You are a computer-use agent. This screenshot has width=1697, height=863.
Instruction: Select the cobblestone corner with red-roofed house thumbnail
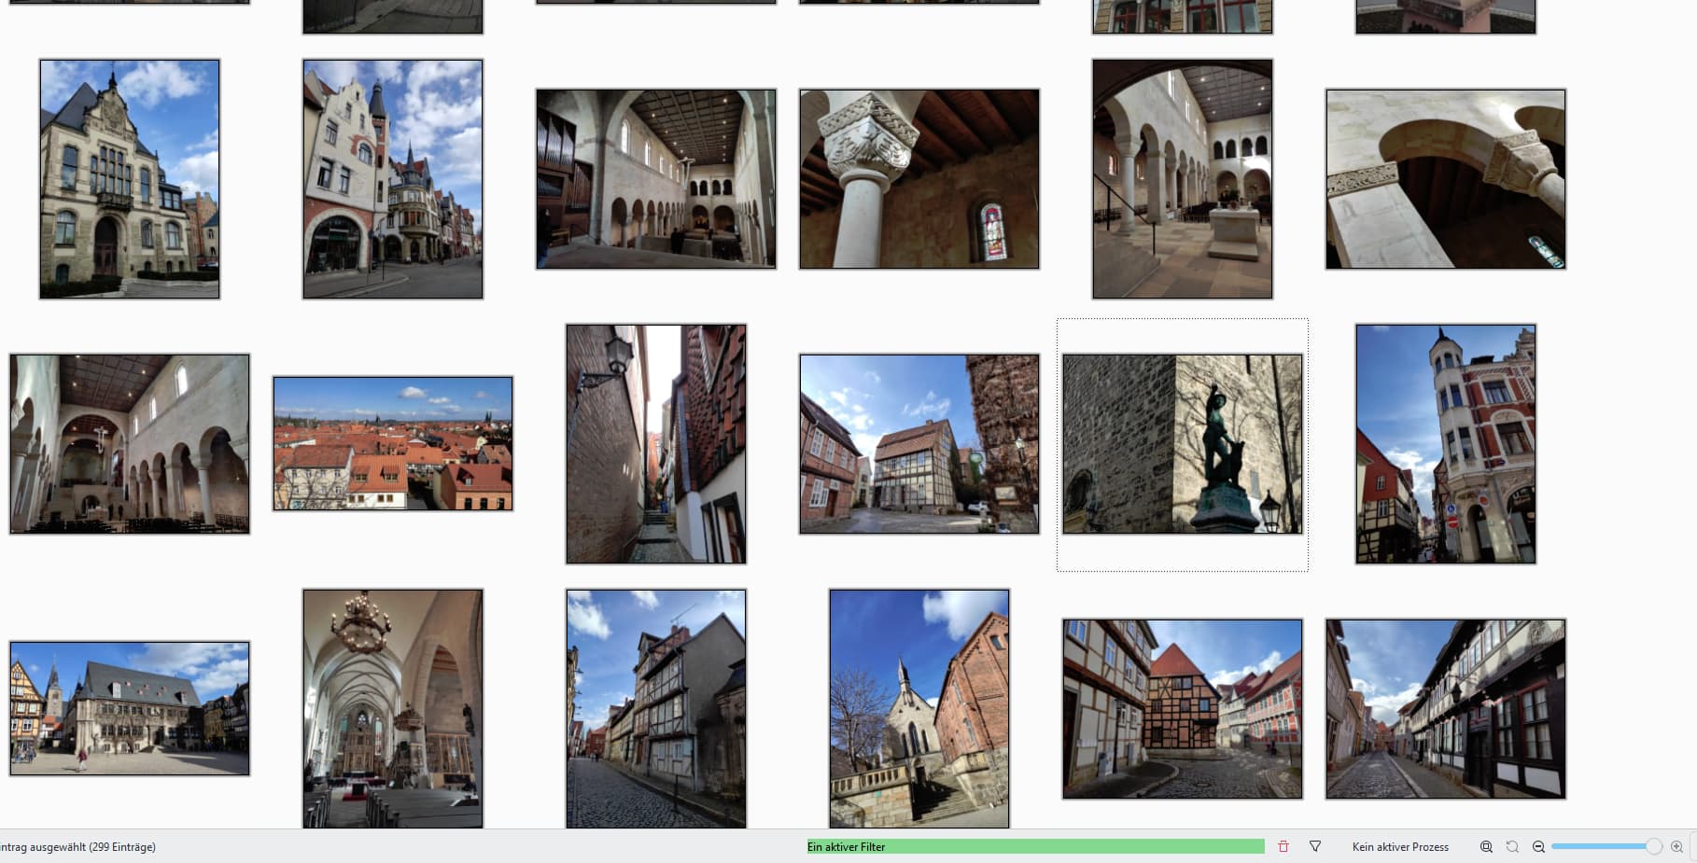[x=1183, y=709]
